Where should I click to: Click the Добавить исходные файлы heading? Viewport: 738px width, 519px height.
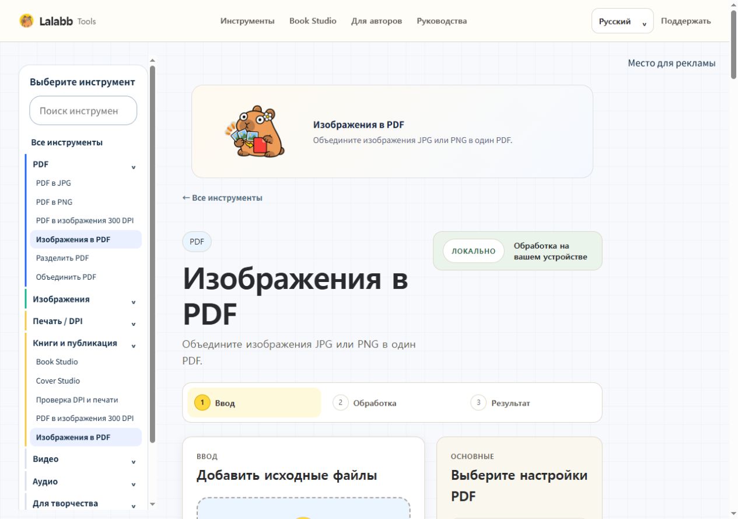click(x=286, y=476)
